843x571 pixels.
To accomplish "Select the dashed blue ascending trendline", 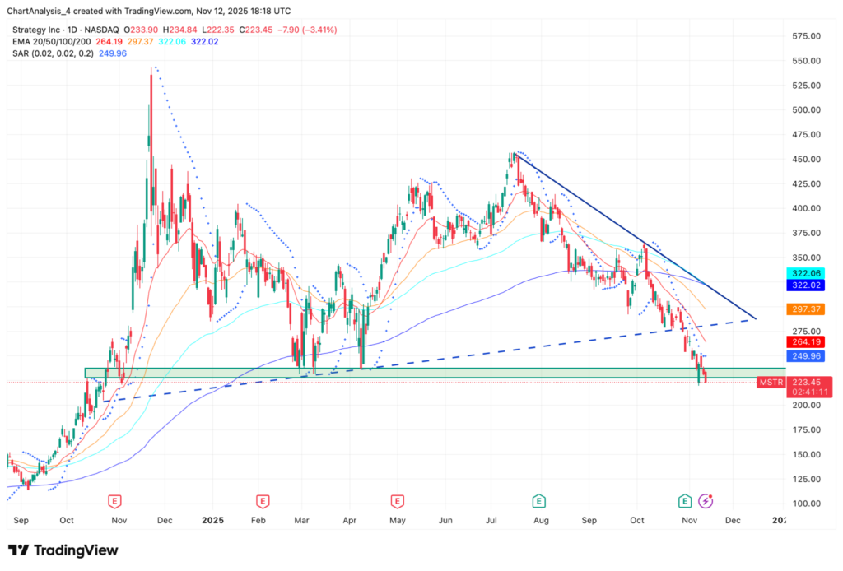I will pos(494,354).
